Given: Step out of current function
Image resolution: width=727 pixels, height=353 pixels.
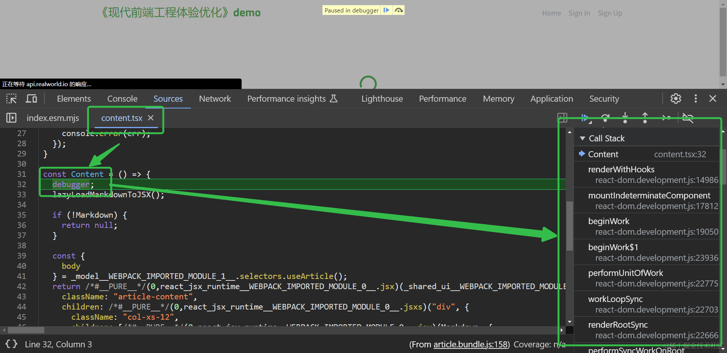Looking at the screenshot, I should (x=645, y=118).
